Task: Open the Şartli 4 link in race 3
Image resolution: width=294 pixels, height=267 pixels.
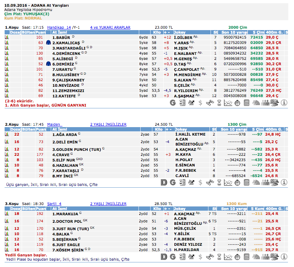Action: (x=54, y=204)
